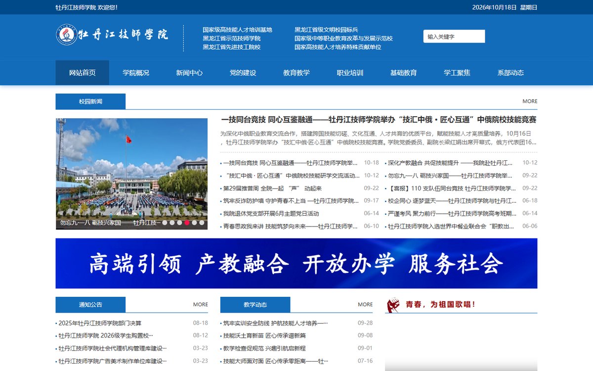This screenshot has height=371, width=593.
Task: Open article 筑牢实训安全防线 护航技能人才培养
Action: [x=275, y=323]
